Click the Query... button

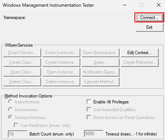100,62
